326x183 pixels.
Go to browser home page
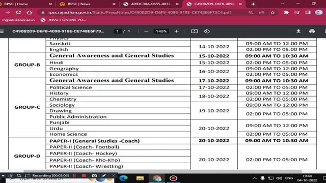pyautogui.click(x=30, y=12)
